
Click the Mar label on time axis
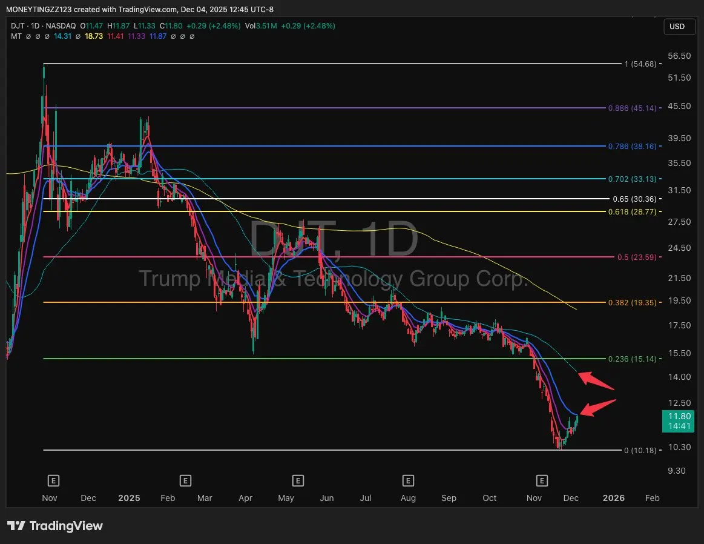pos(205,498)
